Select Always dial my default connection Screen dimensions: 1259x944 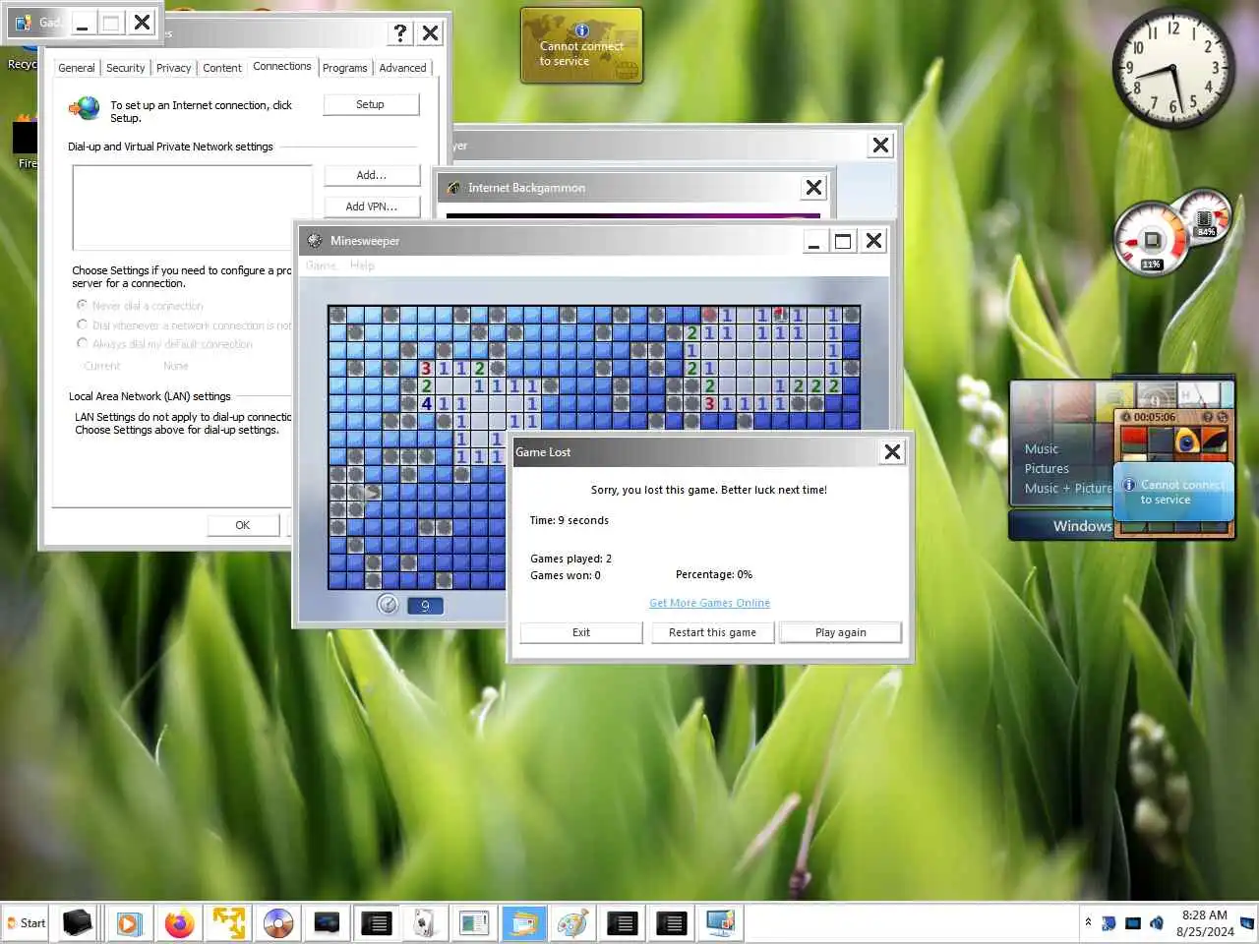164,344
